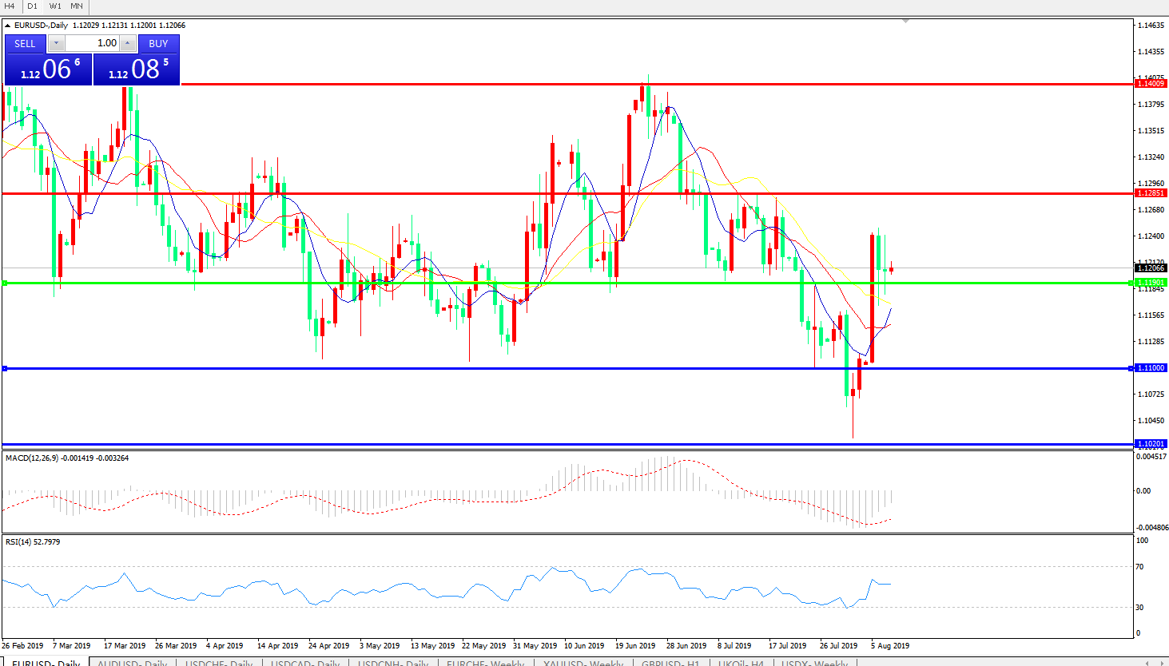Click the blue 1.11000 price label
The width and height of the screenshot is (1169, 666).
tap(1151, 368)
